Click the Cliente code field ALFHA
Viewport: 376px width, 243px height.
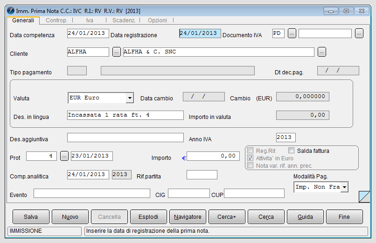click(x=88, y=52)
